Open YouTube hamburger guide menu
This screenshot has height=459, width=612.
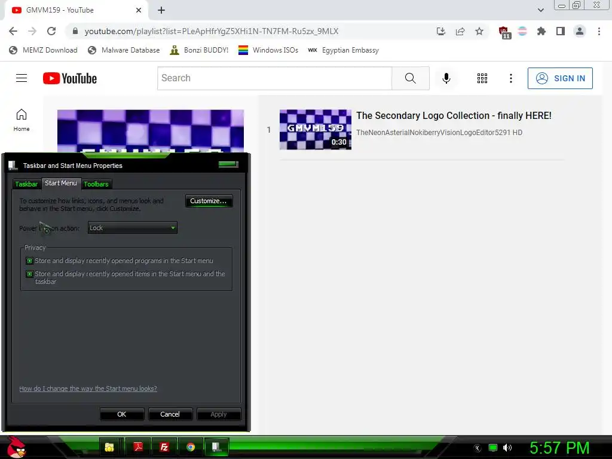(x=22, y=78)
